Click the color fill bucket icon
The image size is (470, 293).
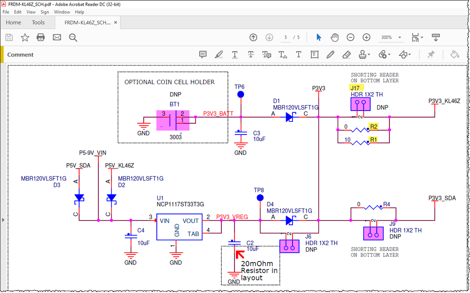tap(455, 55)
